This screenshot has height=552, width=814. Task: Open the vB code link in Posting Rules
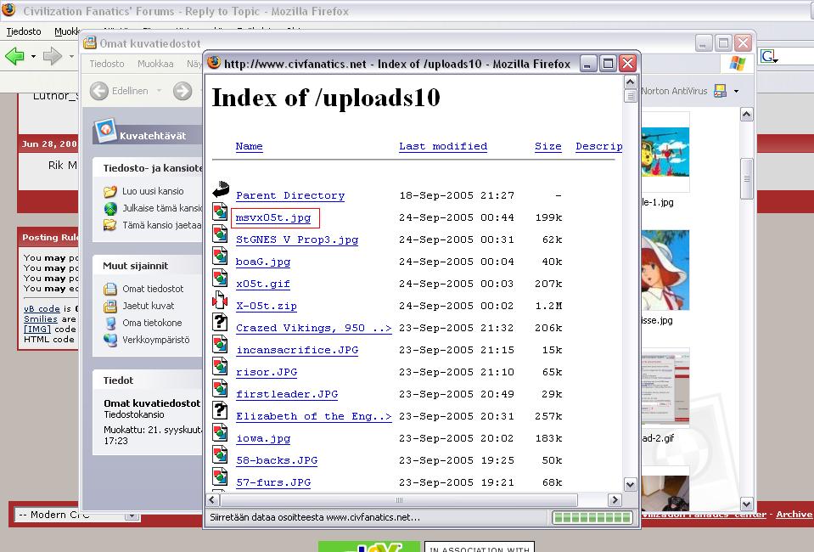[42, 308]
